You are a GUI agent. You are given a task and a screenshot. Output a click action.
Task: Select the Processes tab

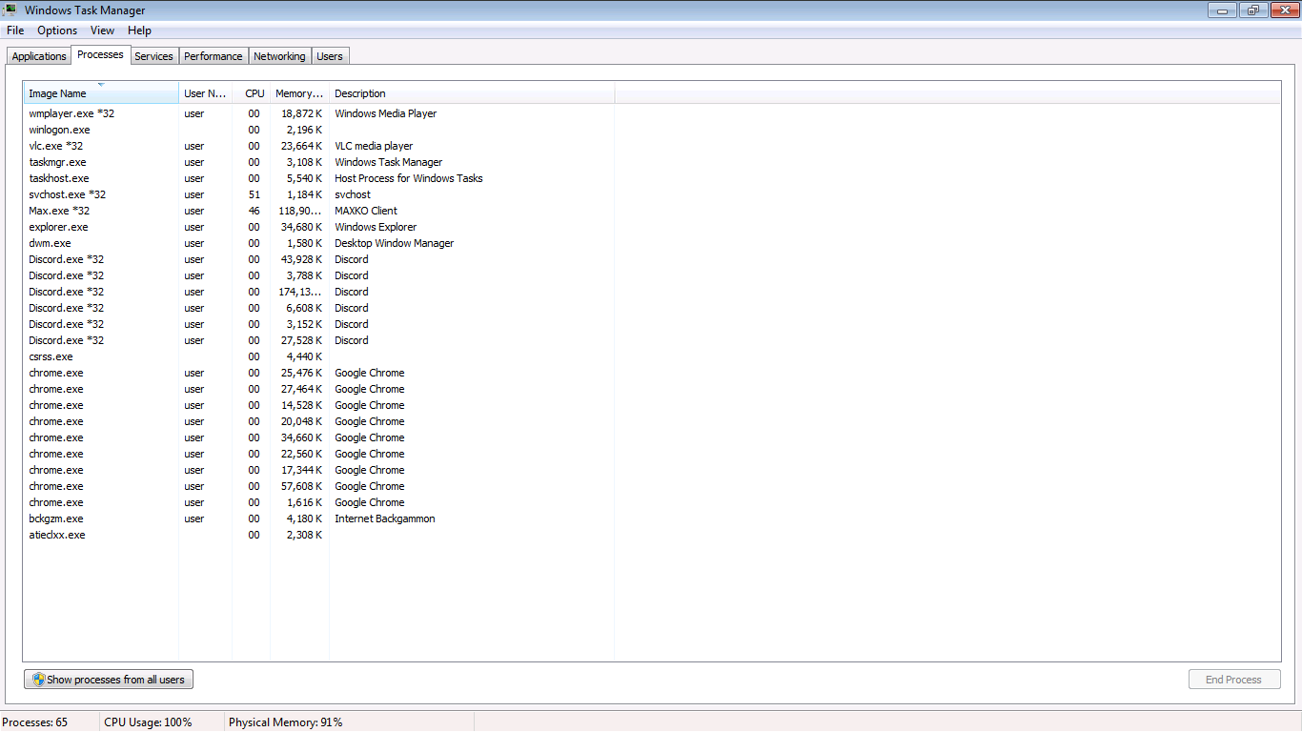pos(100,54)
